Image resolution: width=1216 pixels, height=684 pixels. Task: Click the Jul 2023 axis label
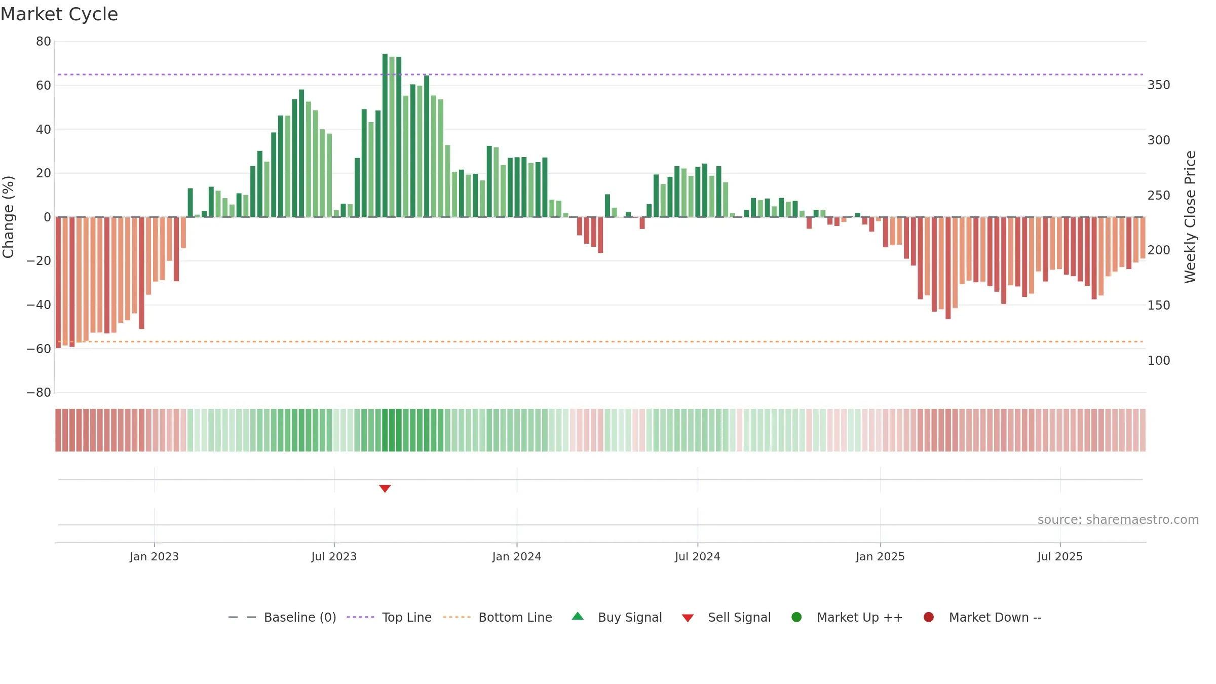pyautogui.click(x=334, y=556)
